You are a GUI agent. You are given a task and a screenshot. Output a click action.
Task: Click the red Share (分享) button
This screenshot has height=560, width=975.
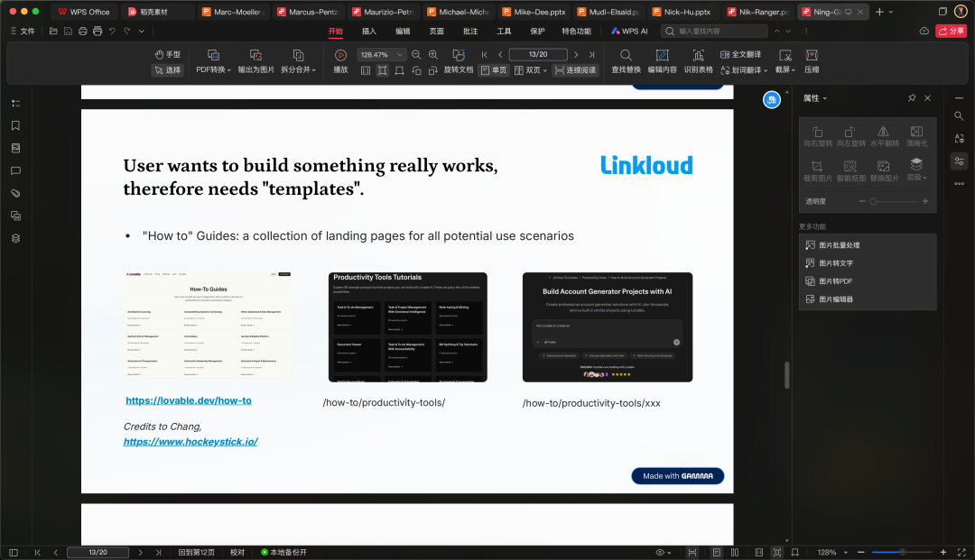pyautogui.click(x=951, y=31)
